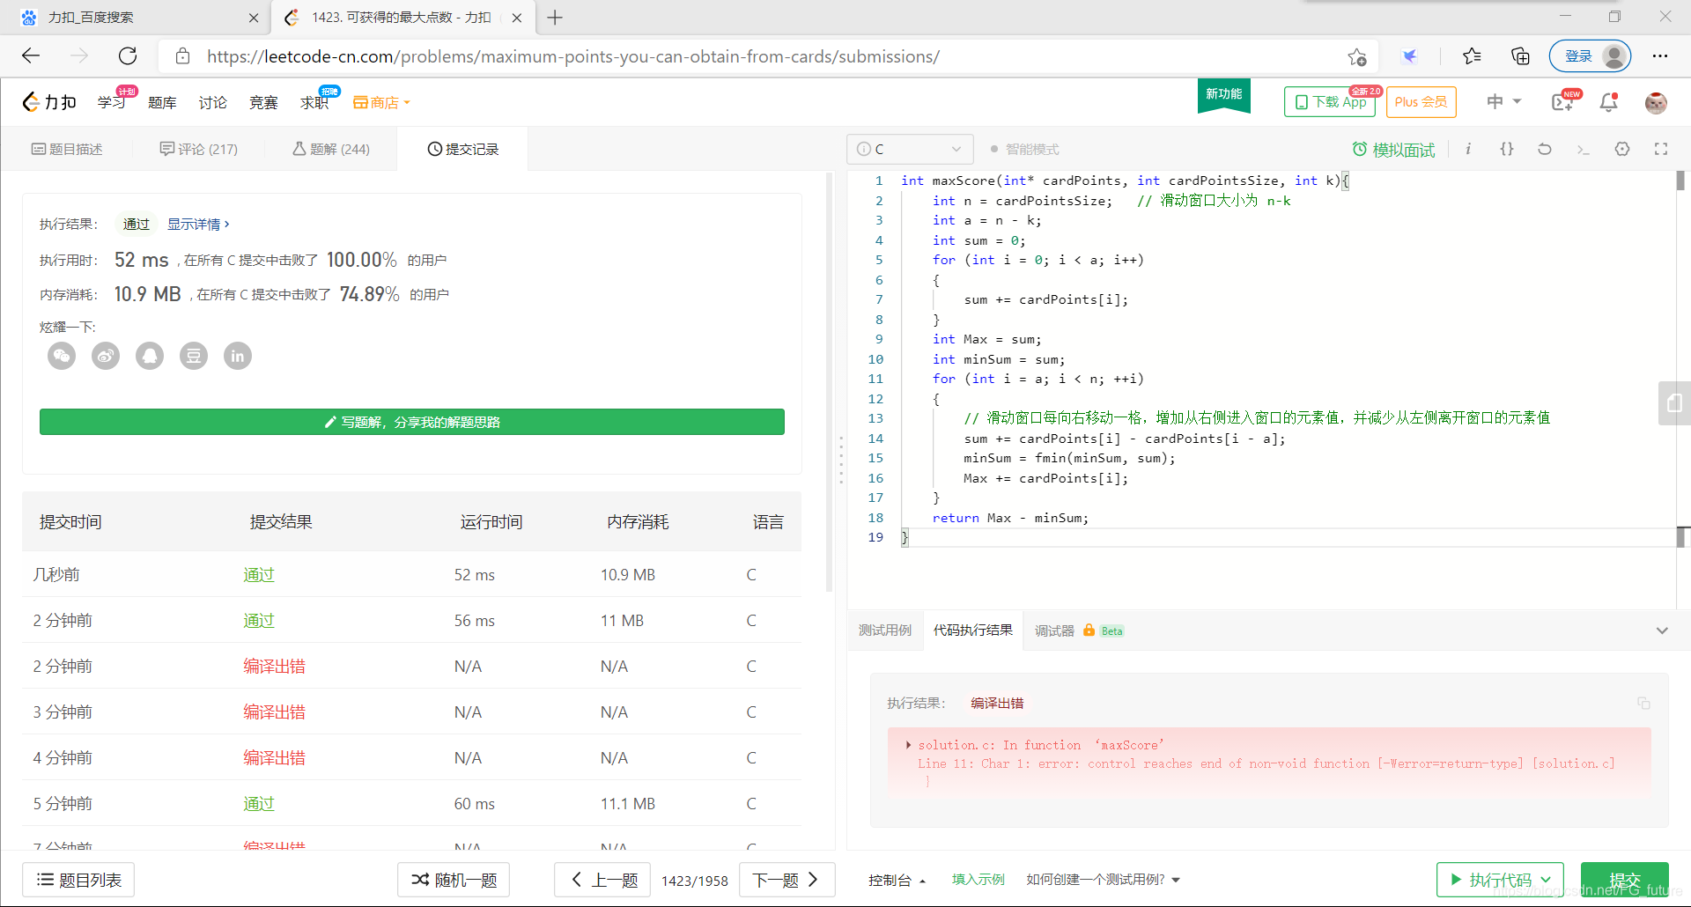Expand 显示详情 result details

click(198, 225)
